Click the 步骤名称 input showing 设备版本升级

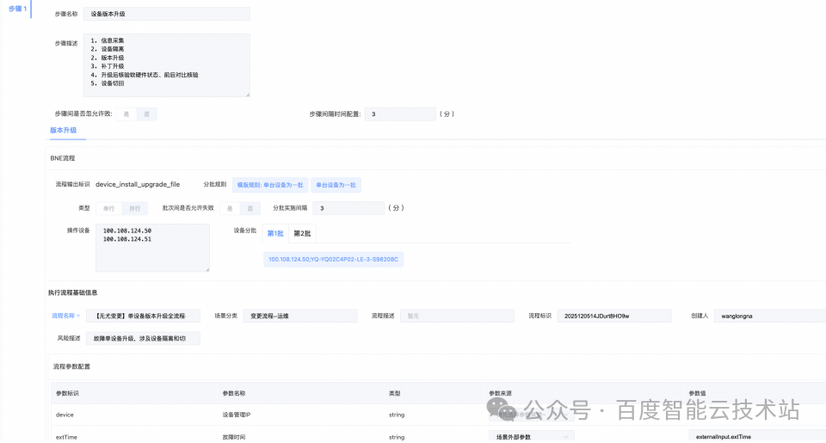166,14
